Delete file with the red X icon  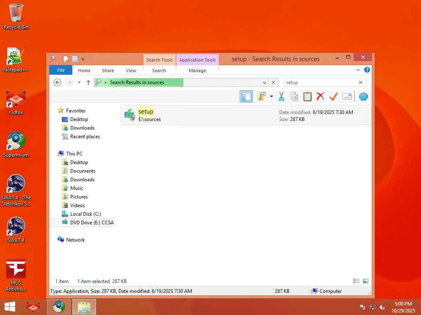[320, 96]
